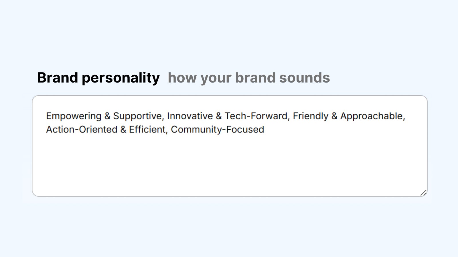Click the "how your brand sounds" subtitle text

coord(249,78)
